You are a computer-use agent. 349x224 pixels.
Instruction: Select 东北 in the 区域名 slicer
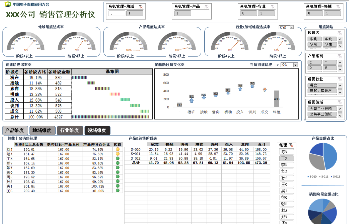coord(314,39)
